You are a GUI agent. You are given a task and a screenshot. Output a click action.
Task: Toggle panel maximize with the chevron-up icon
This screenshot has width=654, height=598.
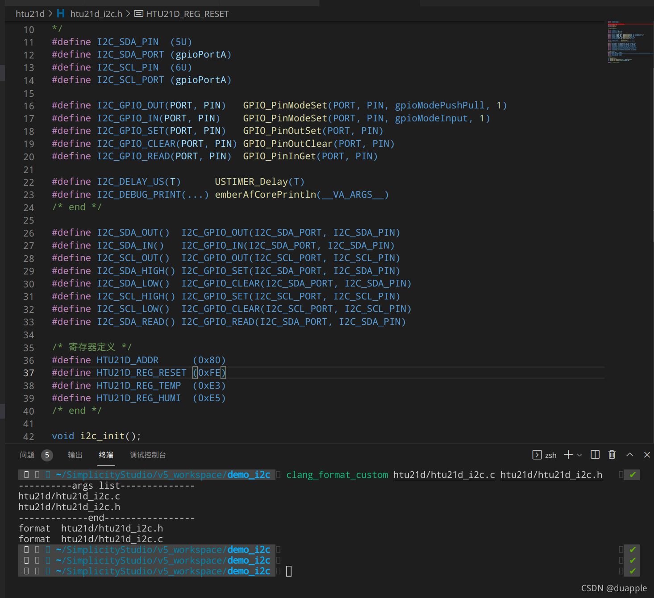[629, 455]
